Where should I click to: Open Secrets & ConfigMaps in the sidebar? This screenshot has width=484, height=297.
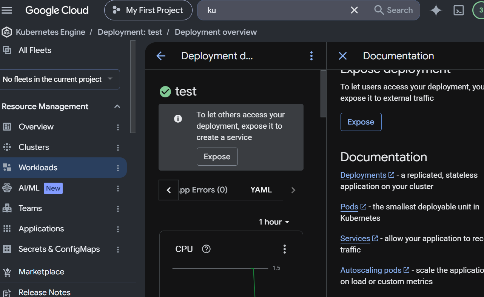pyautogui.click(x=59, y=249)
